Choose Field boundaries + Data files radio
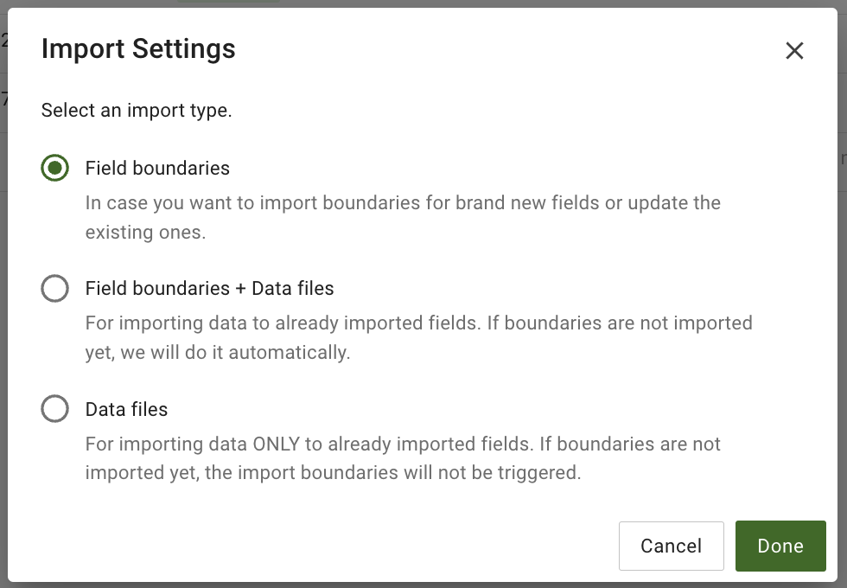The image size is (847, 588). tap(54, 289)
